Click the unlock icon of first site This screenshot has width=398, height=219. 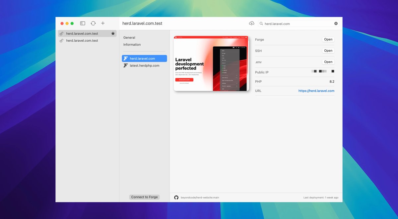pyautogui.click(x=61, y=34)
